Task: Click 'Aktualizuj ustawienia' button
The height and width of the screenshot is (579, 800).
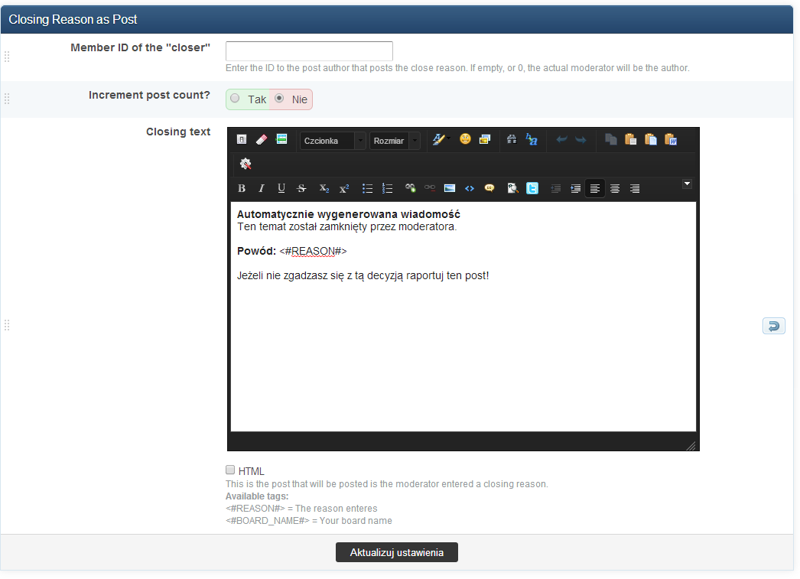Action: point(396,552)
